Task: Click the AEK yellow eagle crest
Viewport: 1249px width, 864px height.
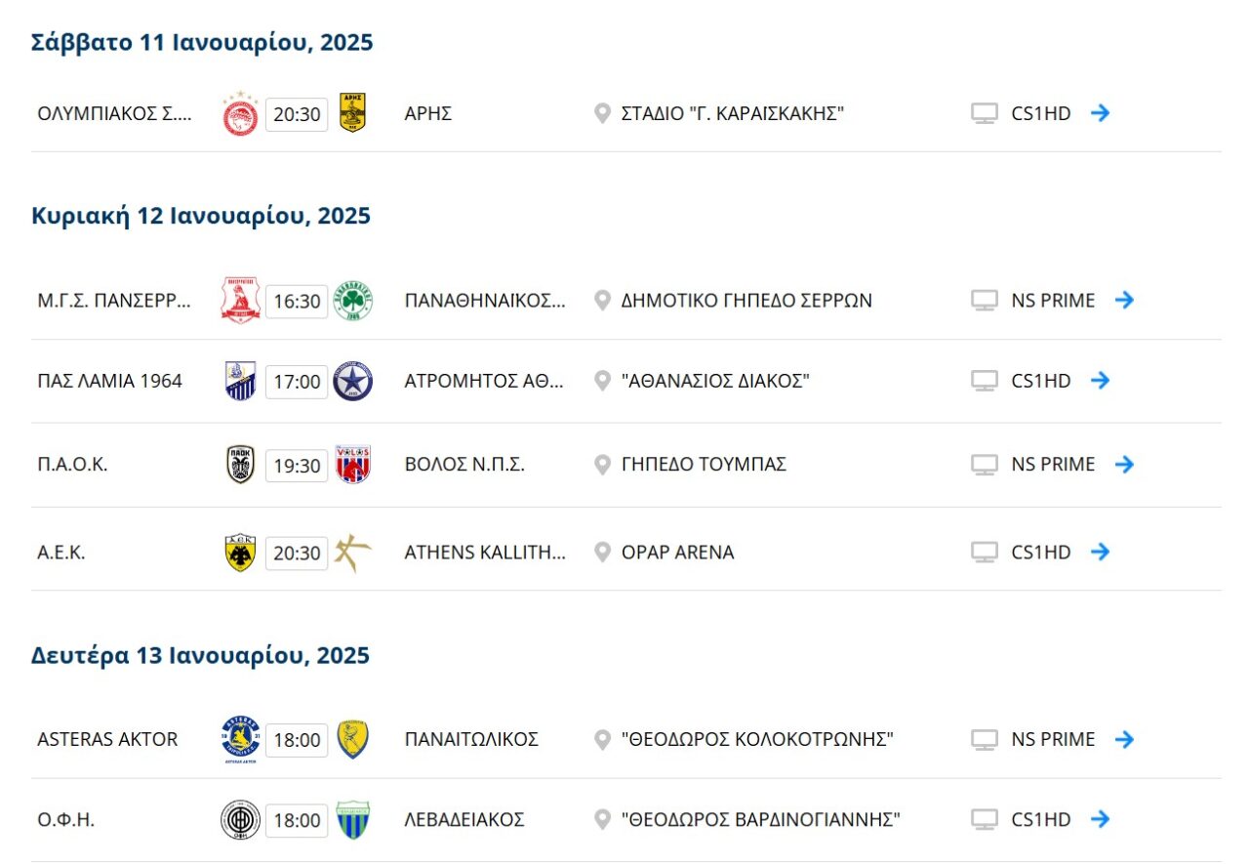Action: (x=240, y=553)
